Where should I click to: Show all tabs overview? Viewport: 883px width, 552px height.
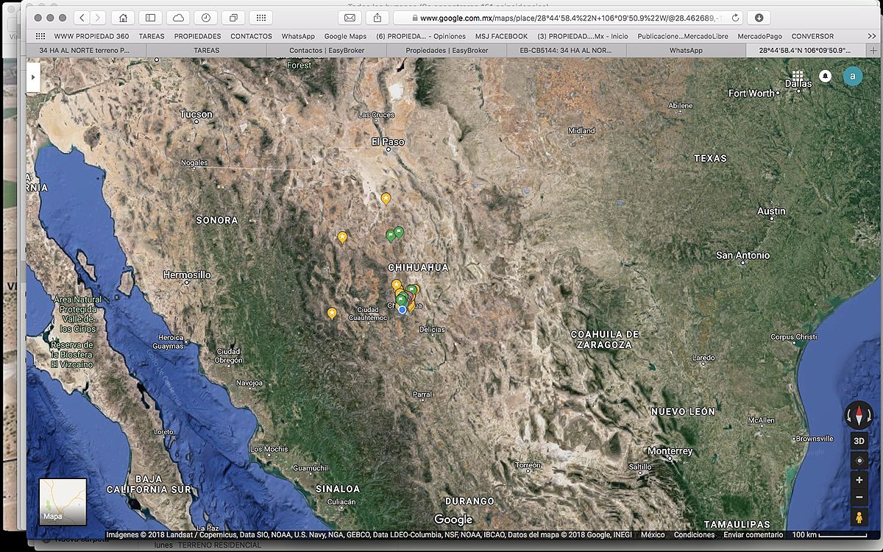tap(233, 18)
